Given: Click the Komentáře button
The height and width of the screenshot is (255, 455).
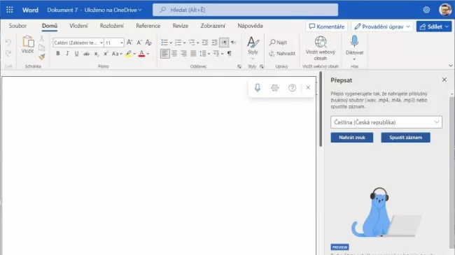Looking at the screenshot, I should click(x=327, y=27).
